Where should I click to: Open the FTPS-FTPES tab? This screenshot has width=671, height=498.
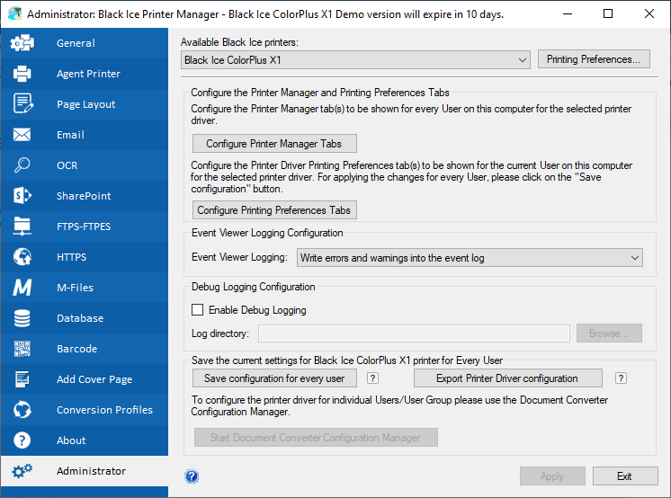tap(85, 227)
